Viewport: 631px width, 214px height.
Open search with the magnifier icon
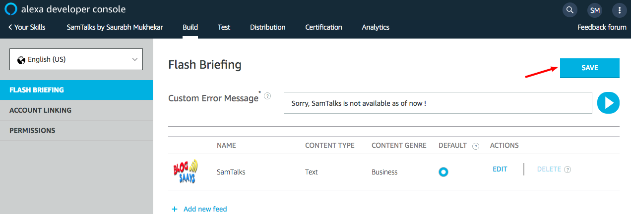pos(570,9)
